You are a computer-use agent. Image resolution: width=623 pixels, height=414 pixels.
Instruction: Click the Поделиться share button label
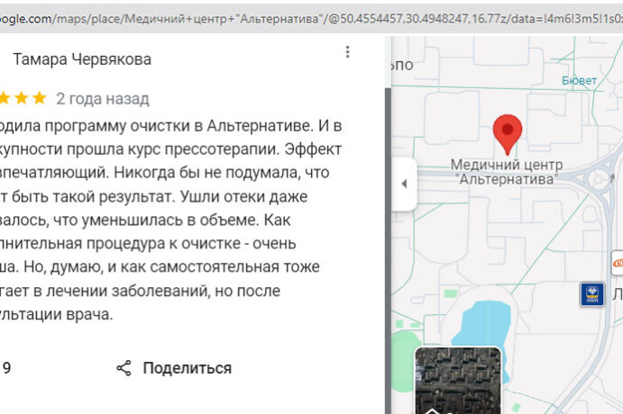coord(187,368)
